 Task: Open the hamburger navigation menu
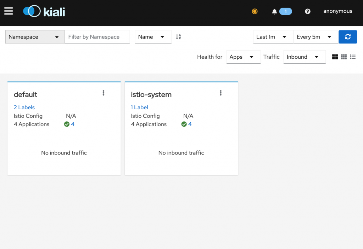tap(9, 11)
